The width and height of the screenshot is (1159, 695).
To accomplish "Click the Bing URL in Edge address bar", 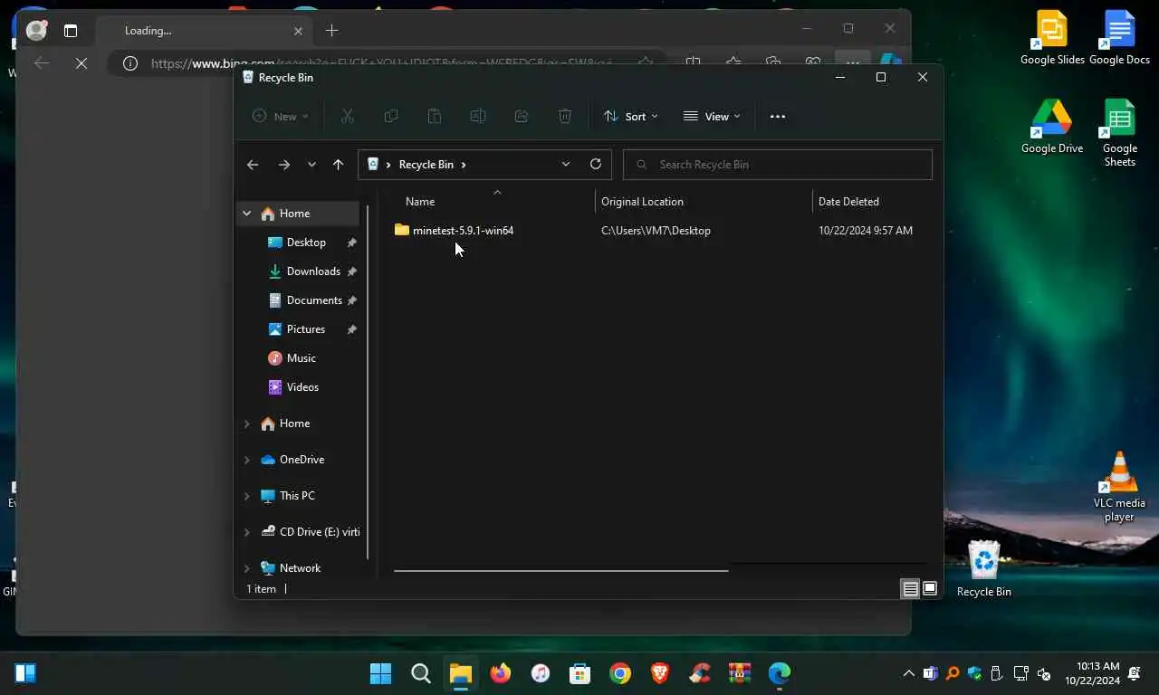I will 381,63.
